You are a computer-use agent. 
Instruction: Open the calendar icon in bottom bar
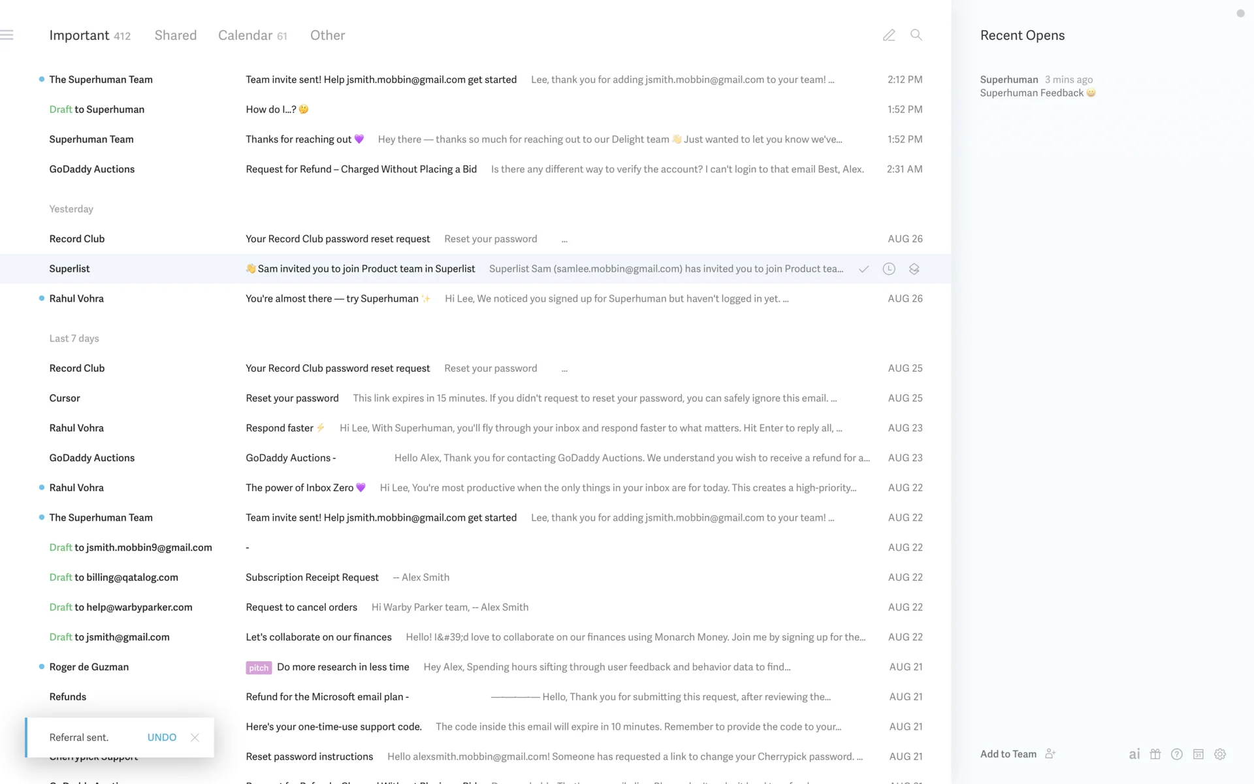1198,754
